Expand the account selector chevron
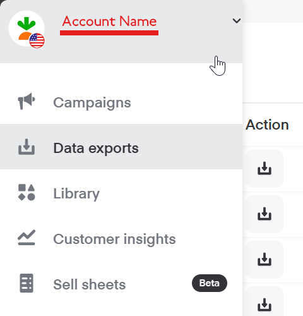This screenshot has width=303, height=316. 237,21
